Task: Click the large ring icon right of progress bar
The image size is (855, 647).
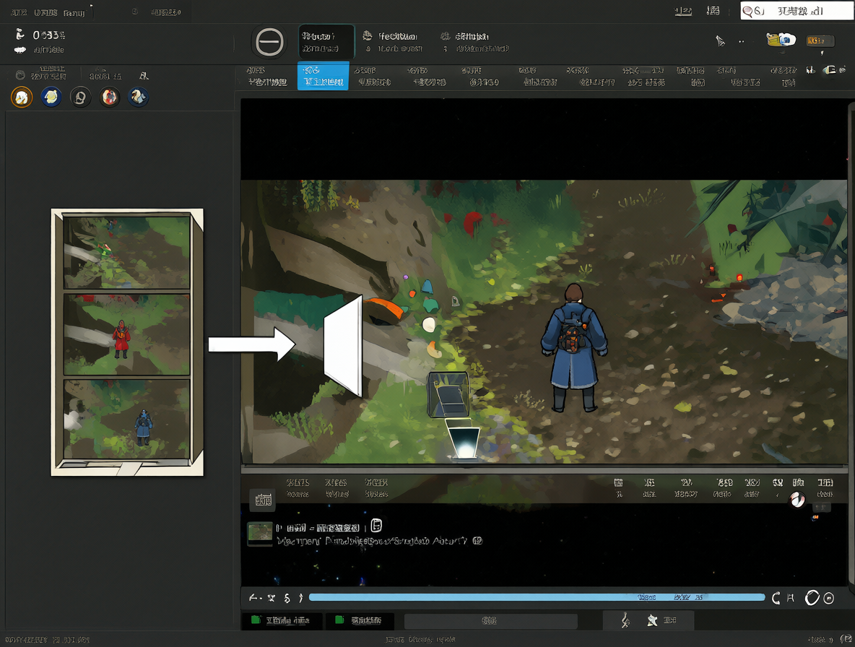Action: (812, 598)
